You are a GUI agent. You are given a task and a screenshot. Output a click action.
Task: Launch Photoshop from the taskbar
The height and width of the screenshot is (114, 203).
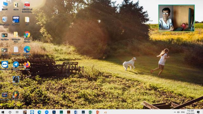[x=54, y=112]
